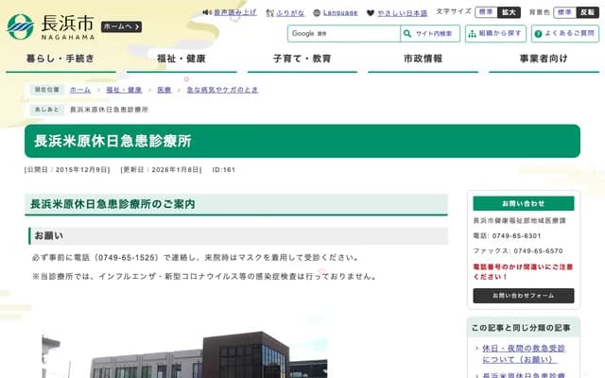The height and width of the screenshot is (378, 605).
Task: Open 暮らし・手続き menu
Action: click(x=60, y=59)
